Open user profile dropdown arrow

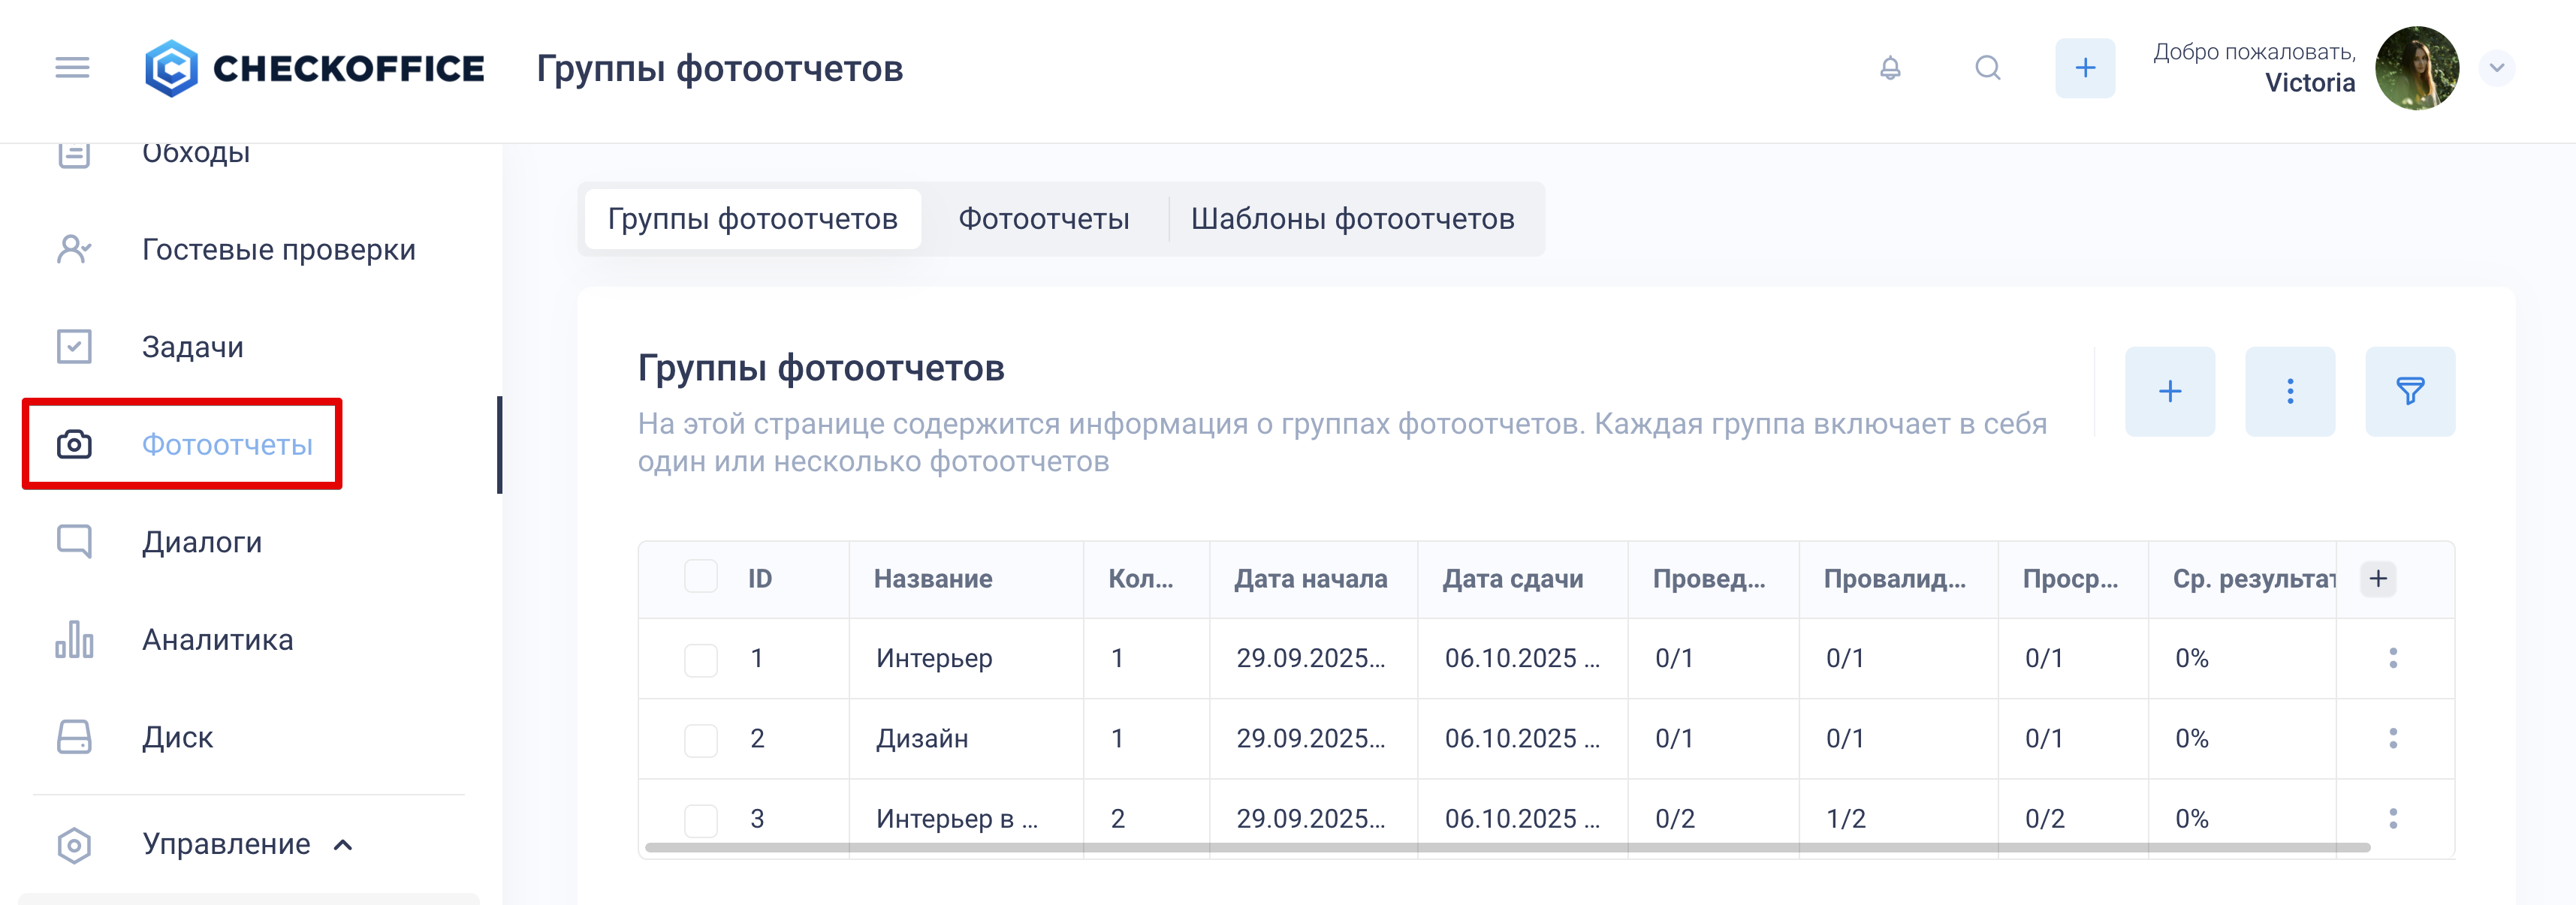coord(2496,68)
